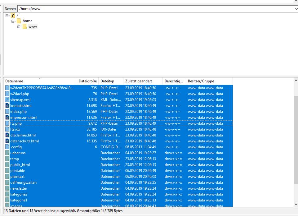
Task: Click the folder icon of the images directory
Action: (7, 206)
